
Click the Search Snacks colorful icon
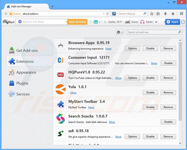point(60,119)
